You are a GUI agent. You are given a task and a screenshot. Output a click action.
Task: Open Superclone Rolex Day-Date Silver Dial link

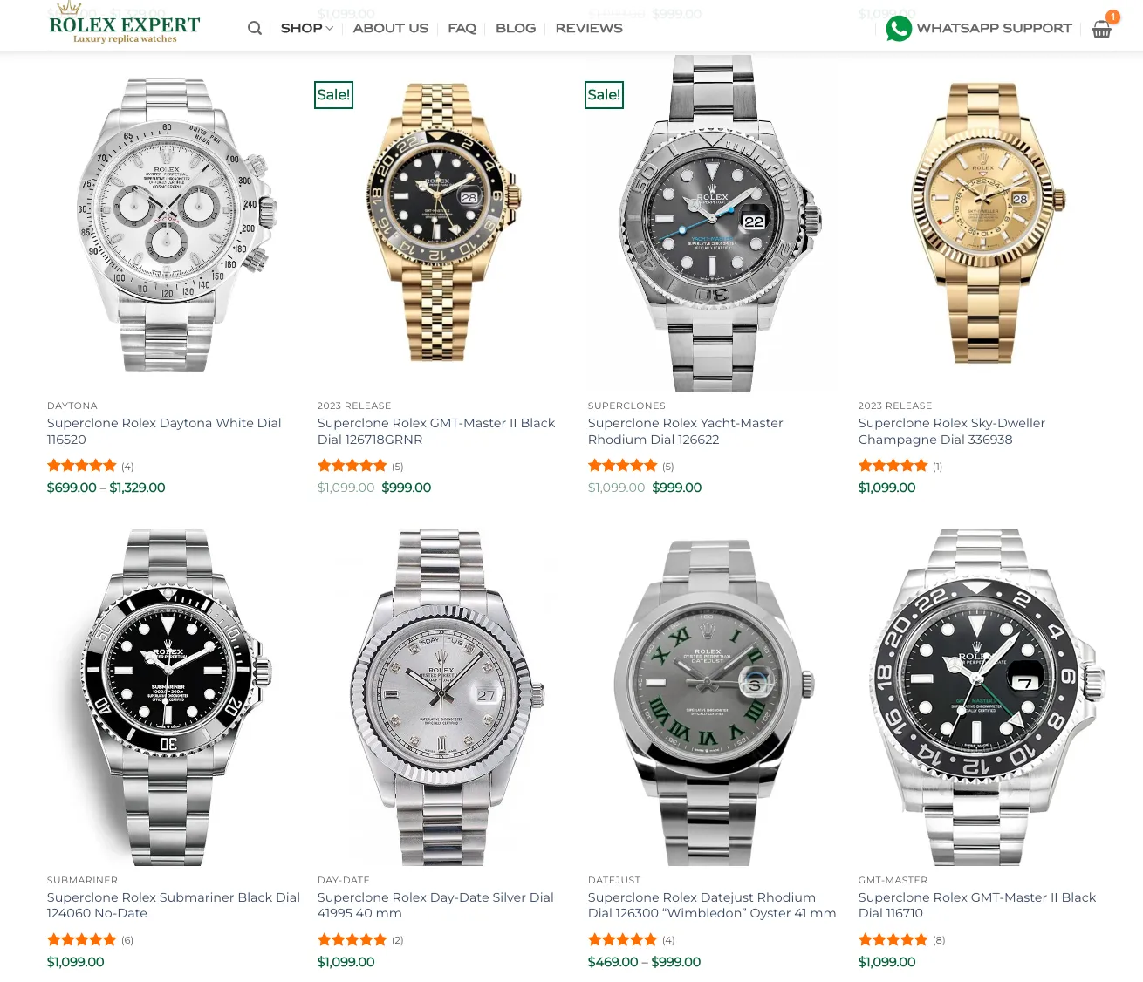tap(435, 905)
